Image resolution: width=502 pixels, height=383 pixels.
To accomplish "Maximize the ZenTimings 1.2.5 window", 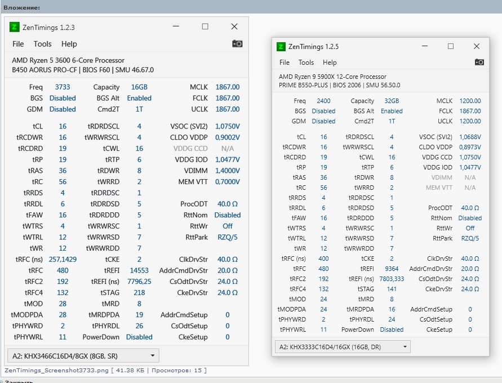I will coord(451,46).
